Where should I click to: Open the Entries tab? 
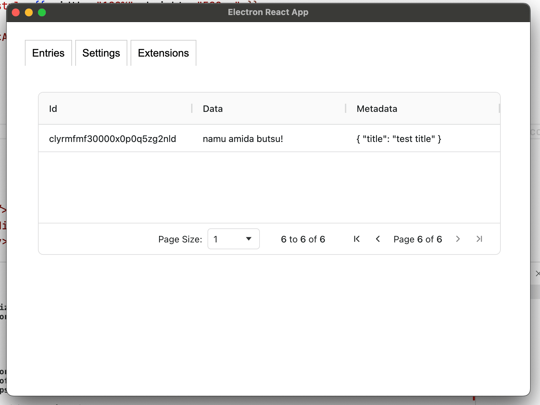pyautogui.click(x=48, y=53)
